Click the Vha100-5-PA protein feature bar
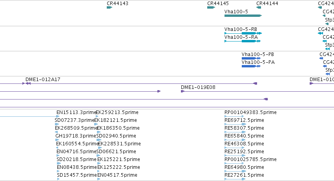The image size is (334, 181). 251,66
